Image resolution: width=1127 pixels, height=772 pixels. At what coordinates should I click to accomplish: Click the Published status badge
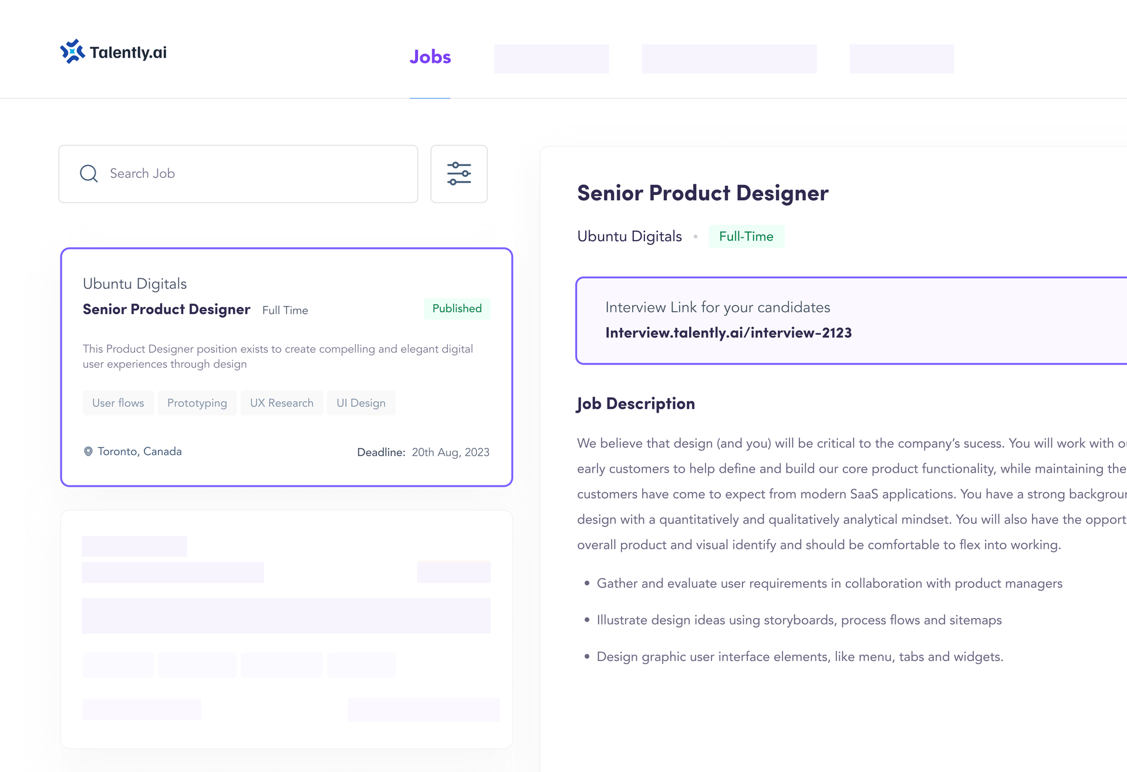click(457, 309)
